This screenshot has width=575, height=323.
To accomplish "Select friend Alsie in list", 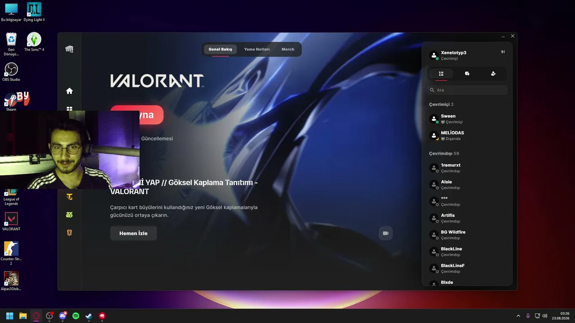I will tap(467, 185).
